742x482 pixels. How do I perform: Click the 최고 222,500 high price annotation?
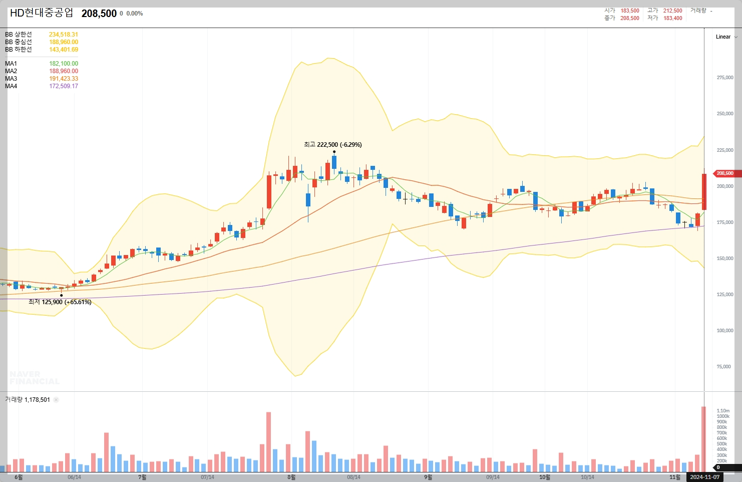coord(332,144)
